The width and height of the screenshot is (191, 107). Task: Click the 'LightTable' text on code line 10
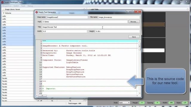[x=72, y=62]
